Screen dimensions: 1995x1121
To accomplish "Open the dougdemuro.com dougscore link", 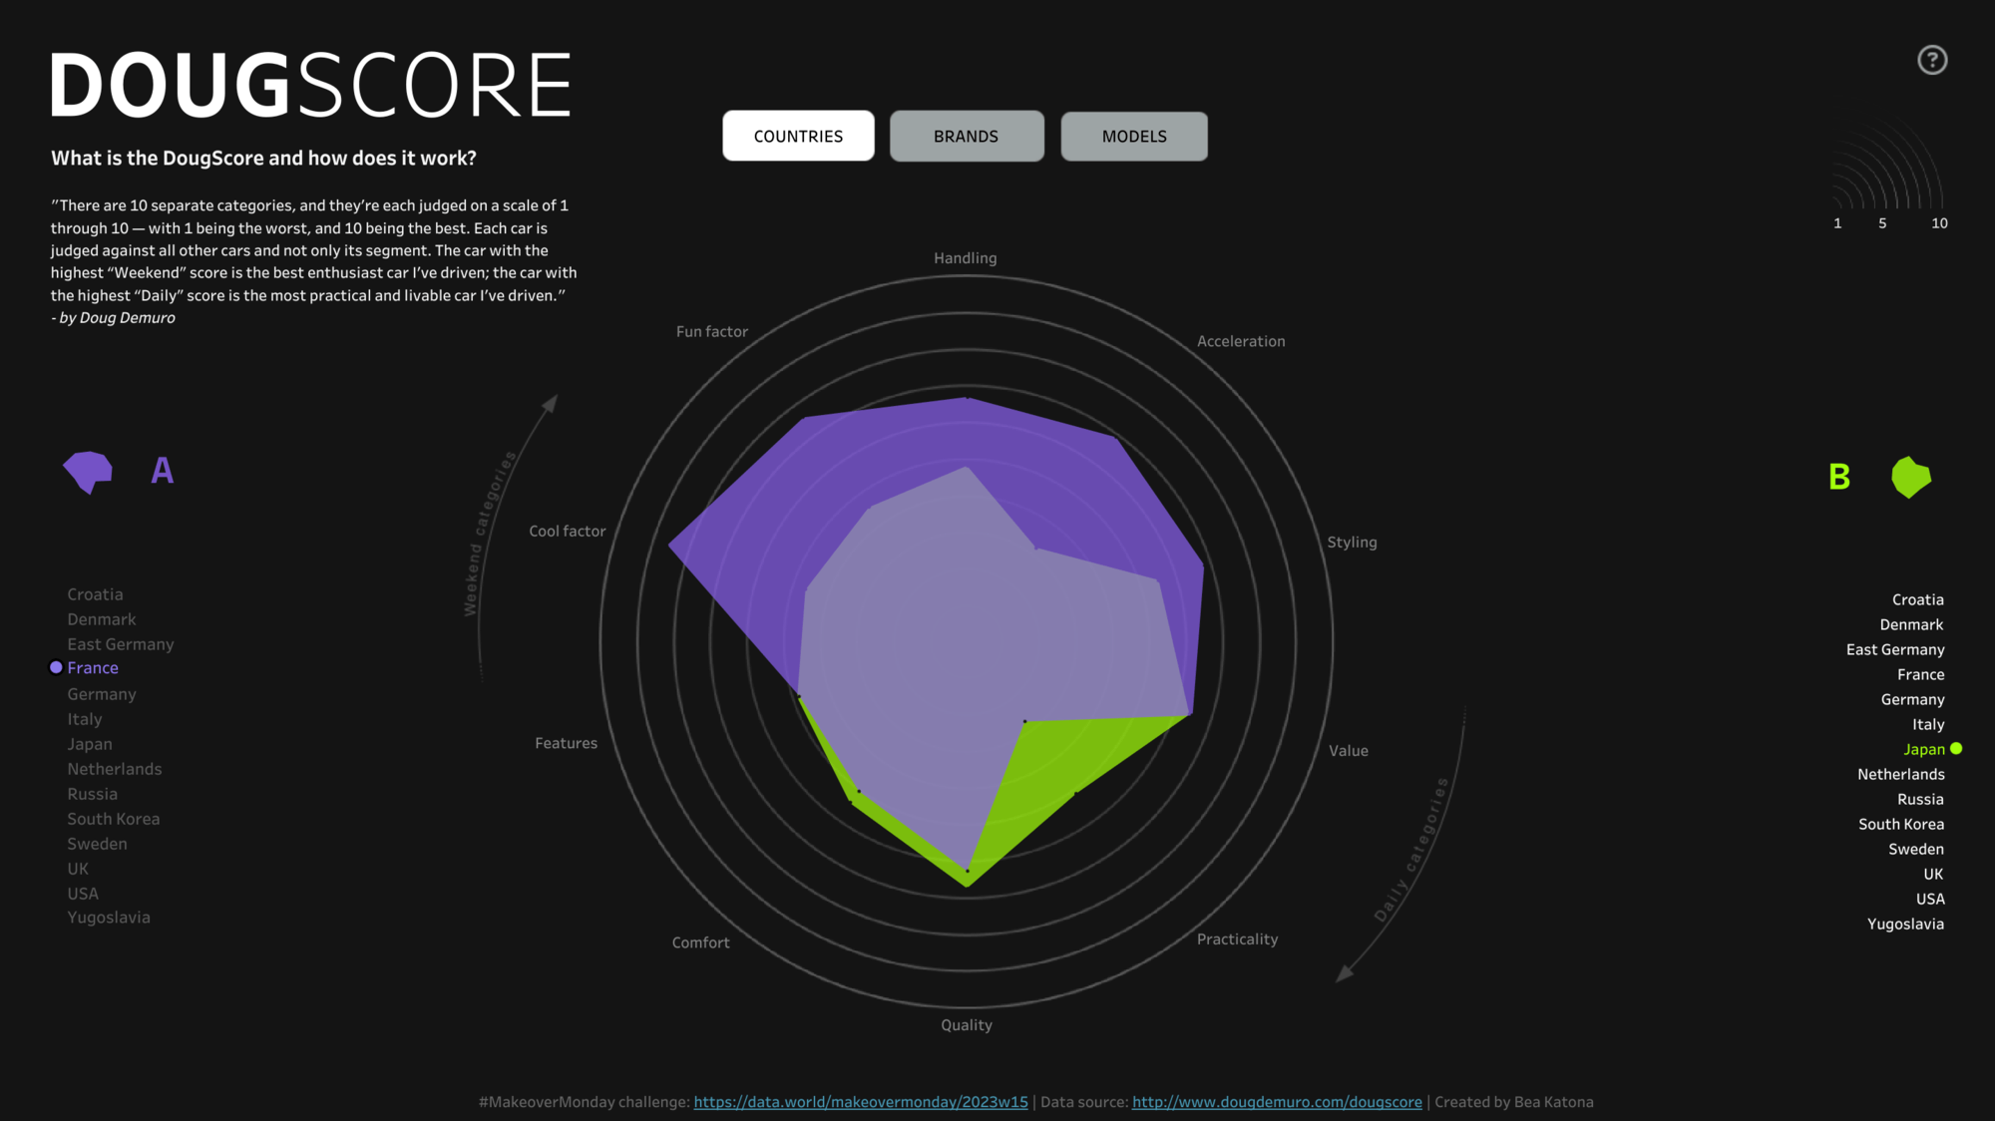I will pos(1277,1102).
